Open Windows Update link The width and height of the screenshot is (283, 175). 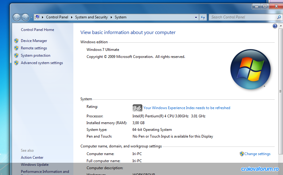tap(35, 165)
